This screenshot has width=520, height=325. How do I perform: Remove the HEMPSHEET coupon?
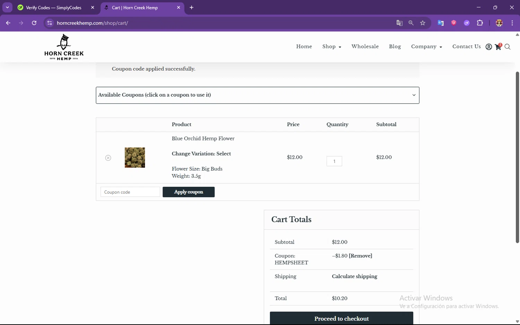click(361, 256)
